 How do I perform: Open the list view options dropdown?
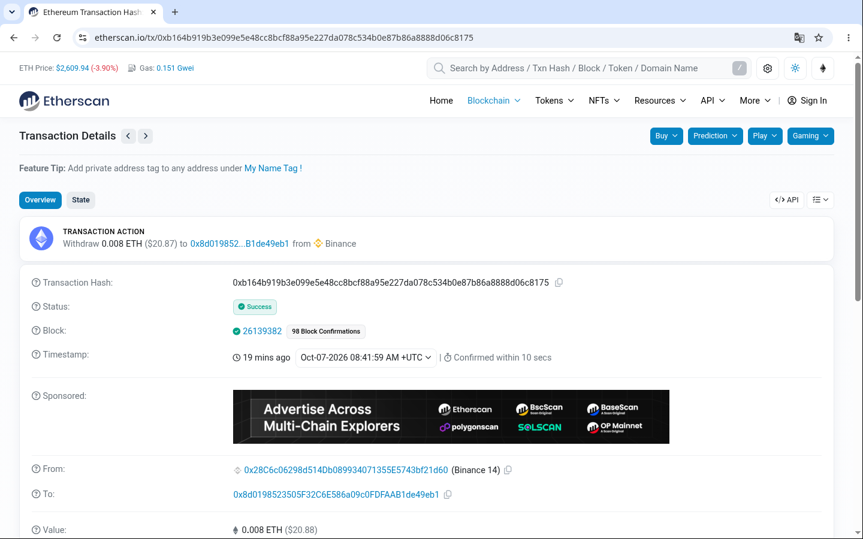[820, 200]
